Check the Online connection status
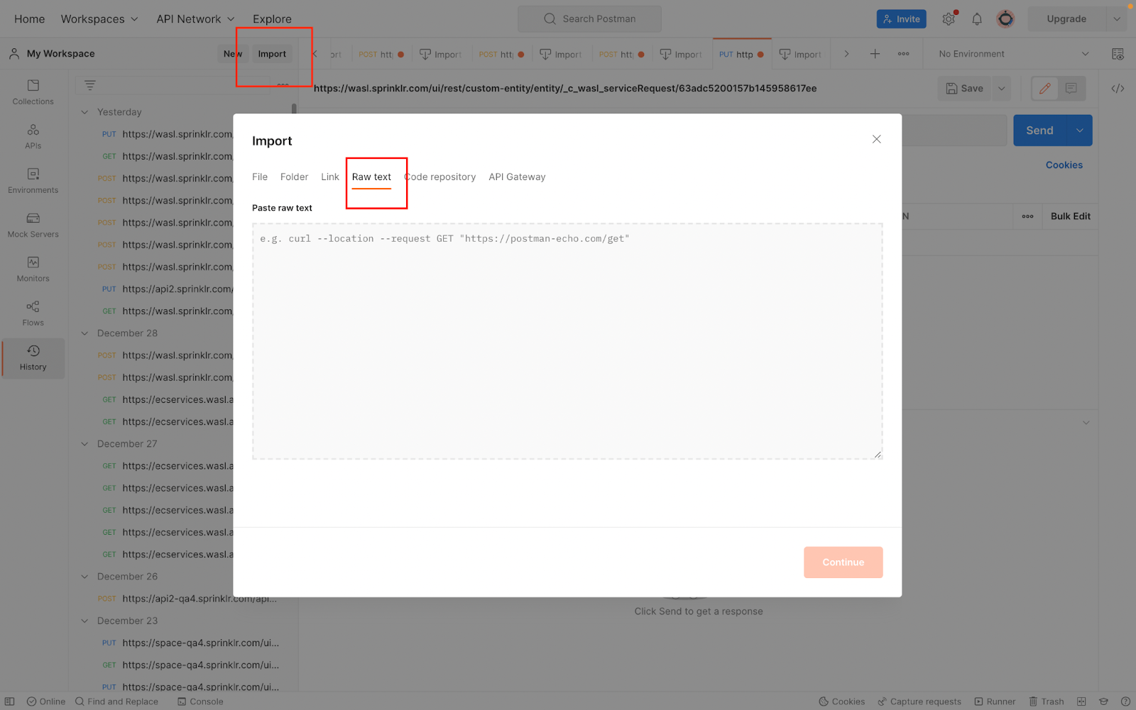The width and height of the screenshot is (1136, 710). coord(46,701)
